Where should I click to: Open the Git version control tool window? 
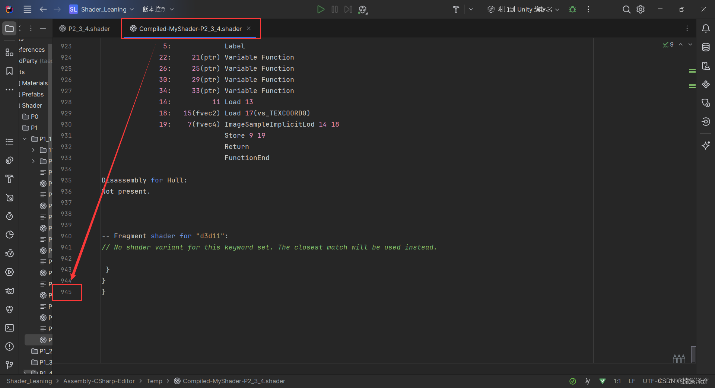pos(9,365)
